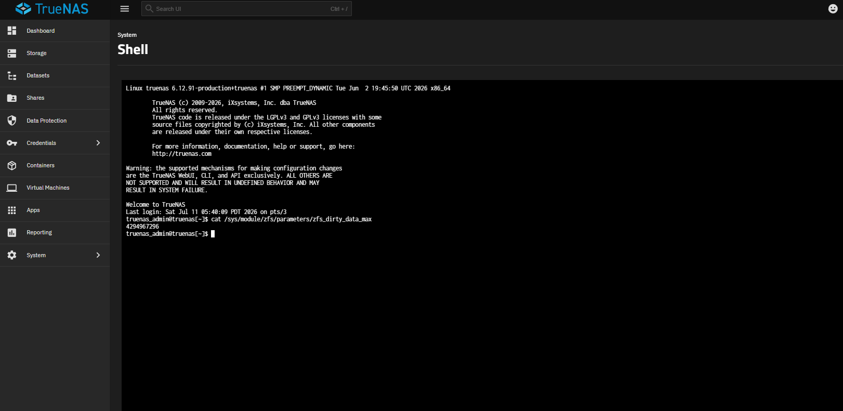Click the Dashboard icon in sidebar
The width and height of the screenshot is (843, 411).
(12, 31)
